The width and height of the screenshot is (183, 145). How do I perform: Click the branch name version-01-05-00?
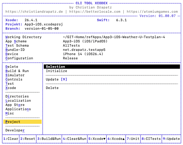click(42, 28)
